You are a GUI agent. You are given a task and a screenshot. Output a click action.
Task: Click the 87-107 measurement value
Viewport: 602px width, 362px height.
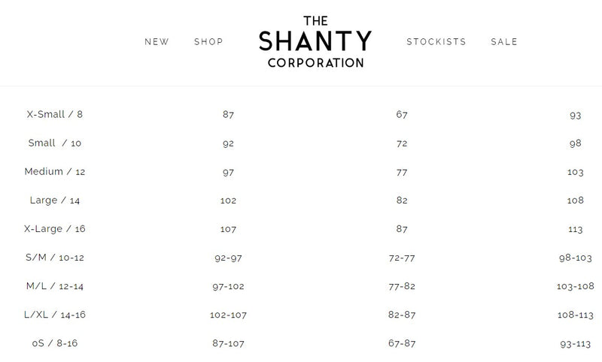(x=229, y=343)
